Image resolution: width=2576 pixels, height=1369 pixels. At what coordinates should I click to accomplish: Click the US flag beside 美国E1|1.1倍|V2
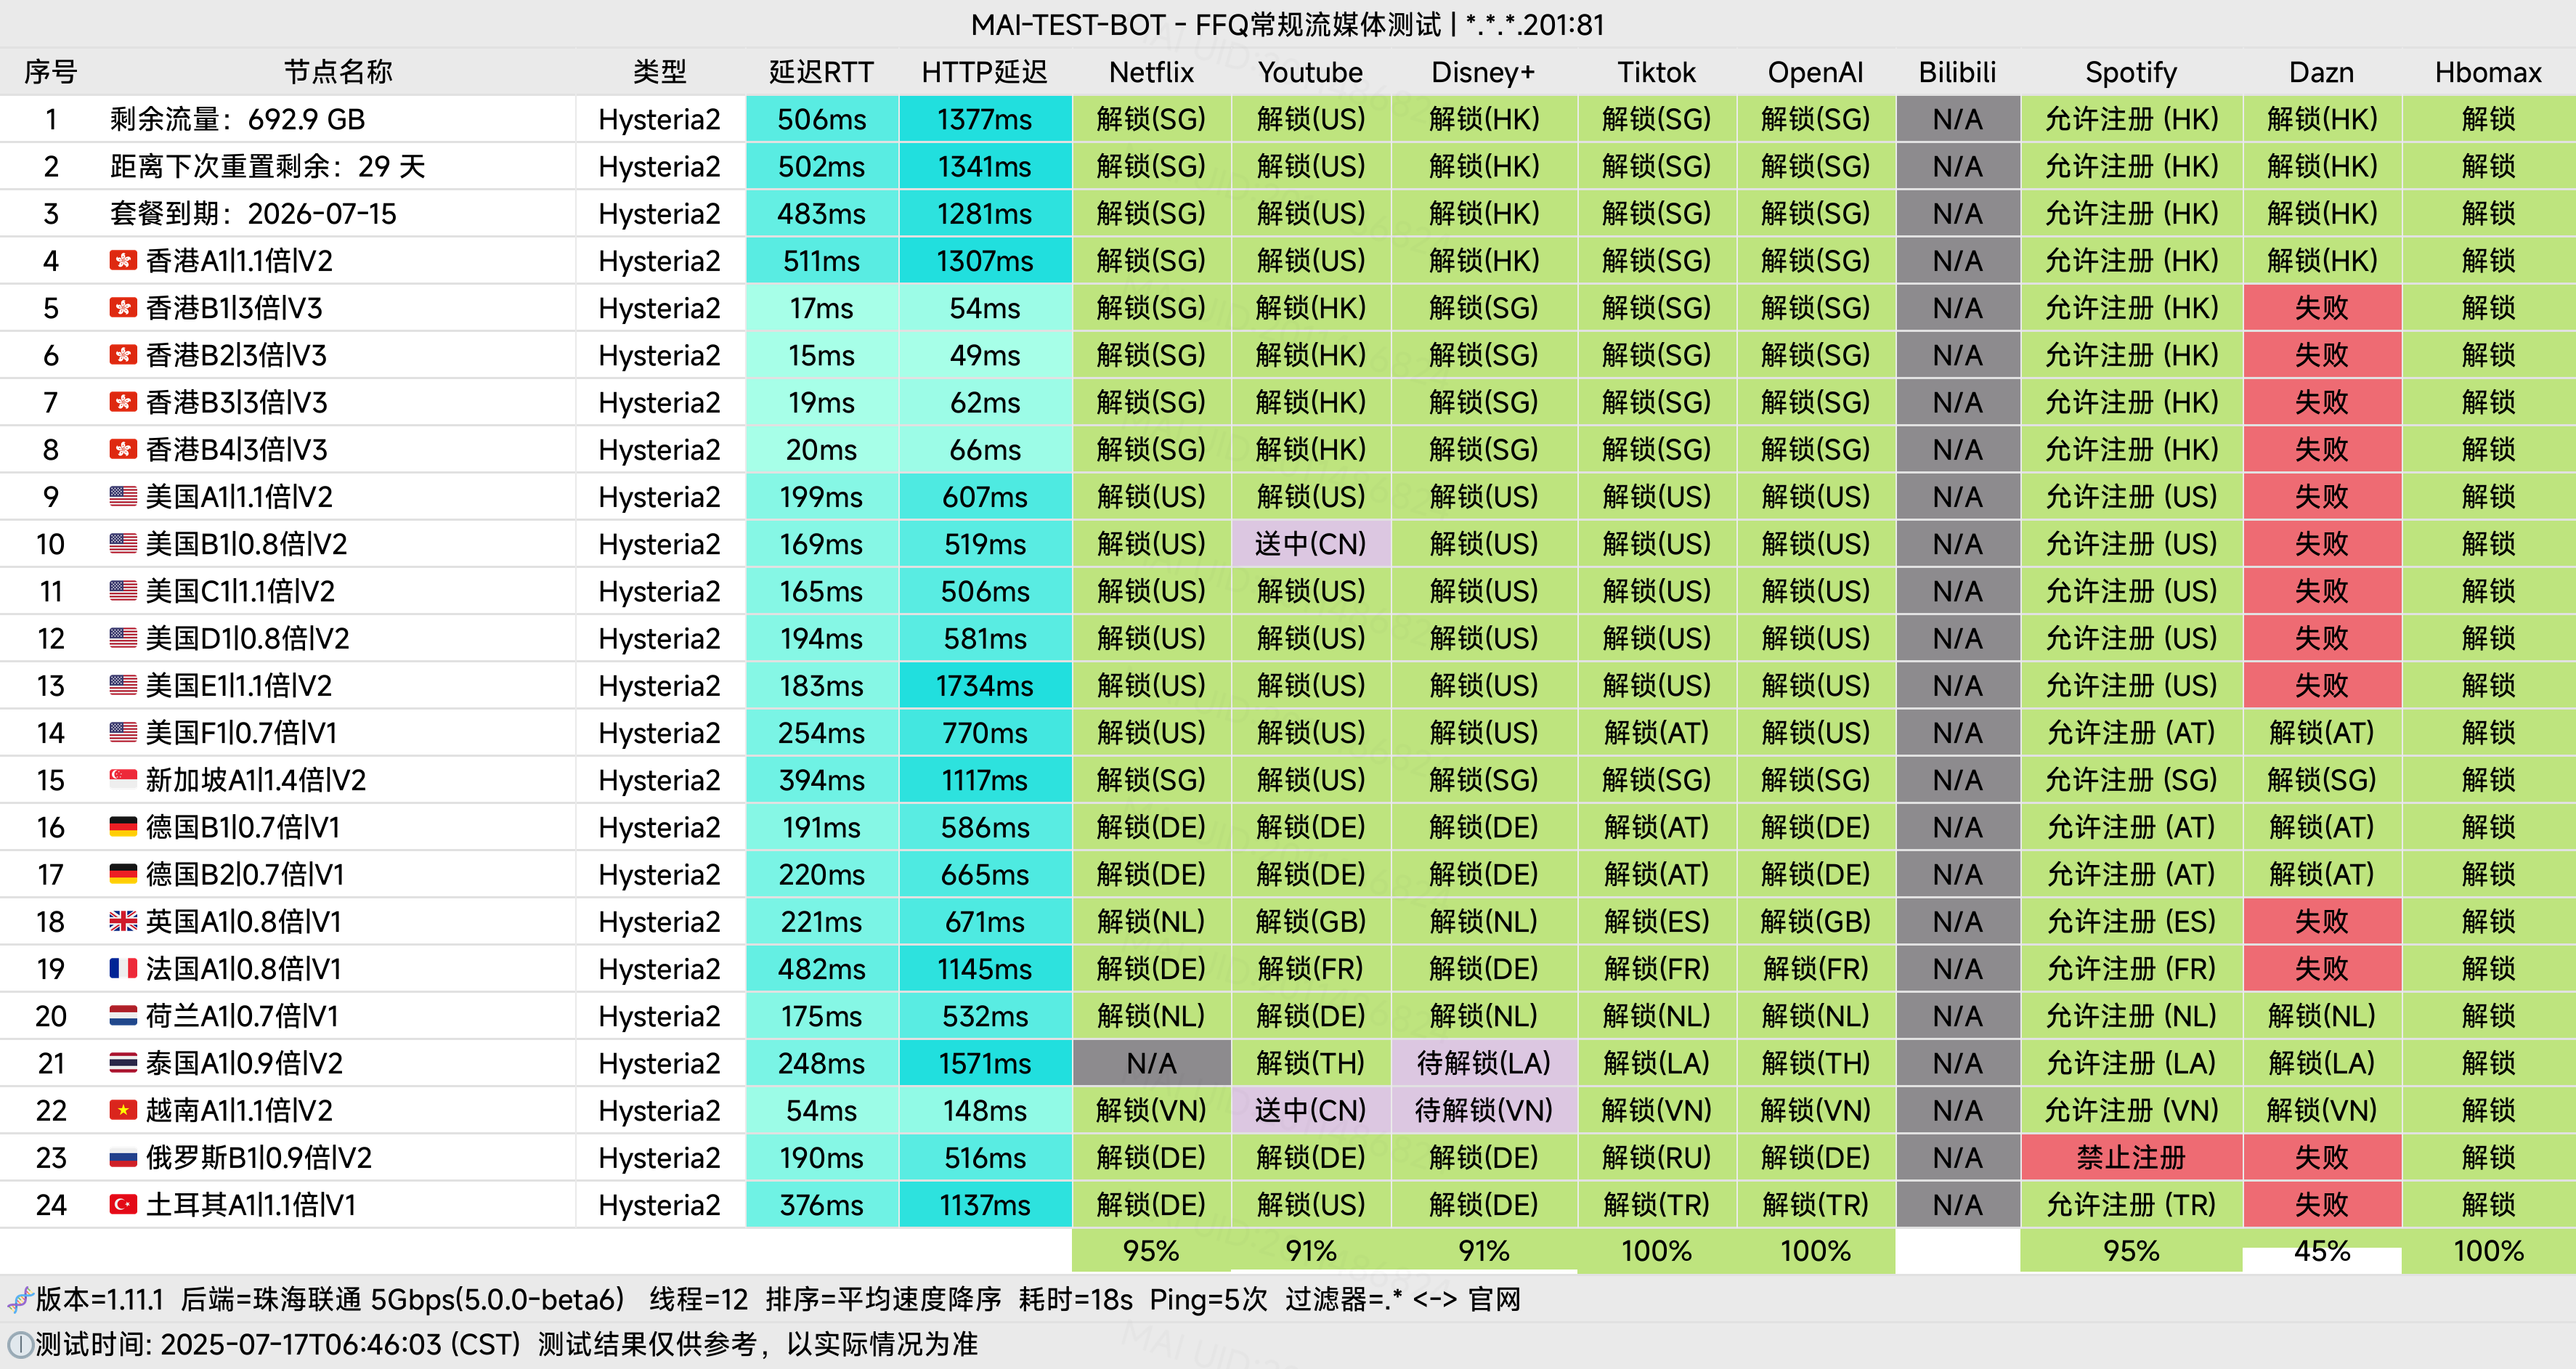pyautogui.click(x=123, y=686)
